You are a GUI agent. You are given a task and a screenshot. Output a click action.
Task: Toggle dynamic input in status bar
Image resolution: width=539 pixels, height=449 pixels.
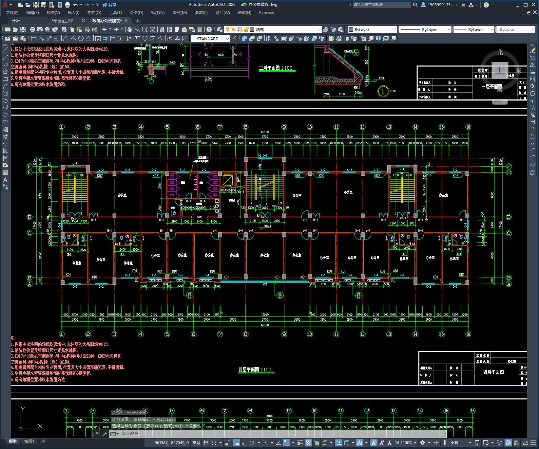point(236,443)
